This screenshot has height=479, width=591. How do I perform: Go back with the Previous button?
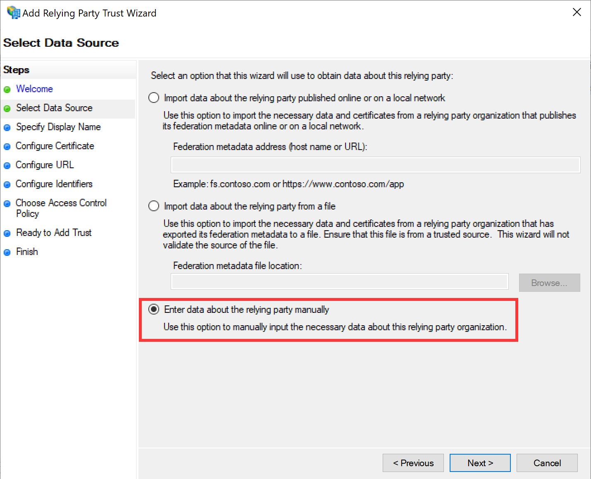pos(413,463)
